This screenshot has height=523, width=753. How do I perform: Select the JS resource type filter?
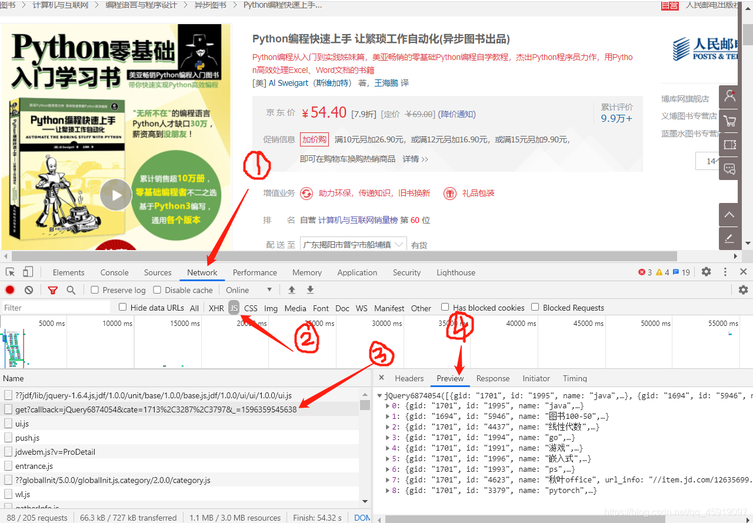click(x=234, y=308)
